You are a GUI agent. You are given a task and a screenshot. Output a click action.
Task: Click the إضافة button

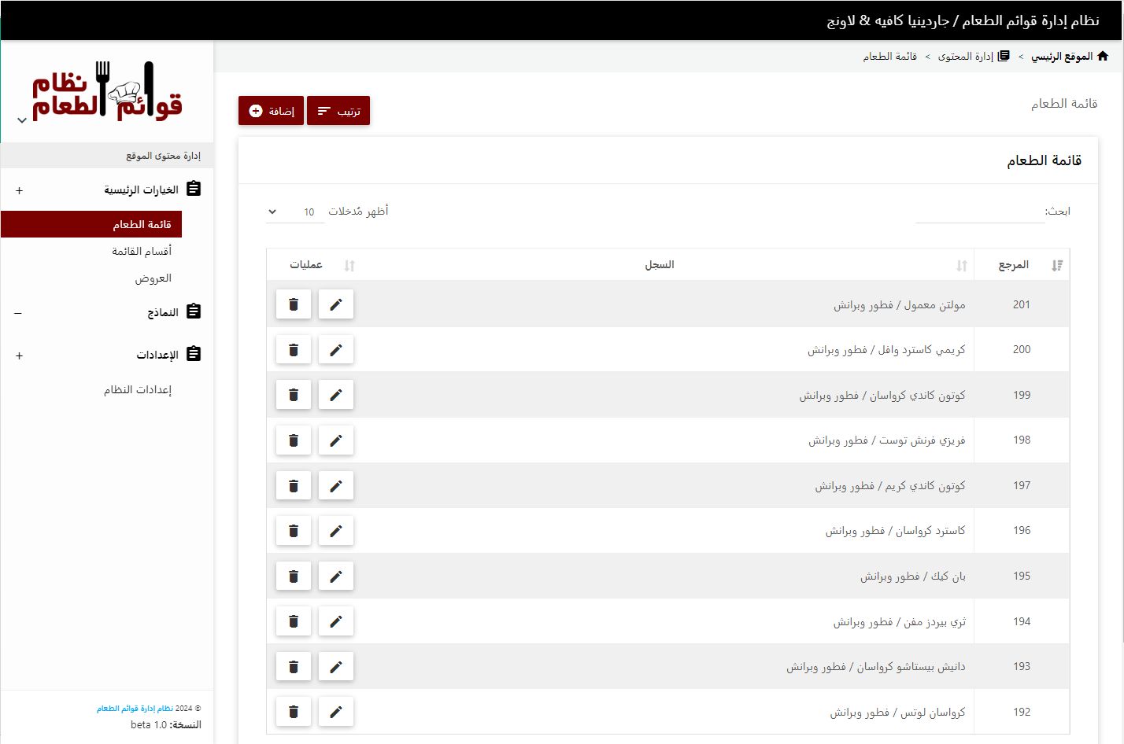[270, 110]
